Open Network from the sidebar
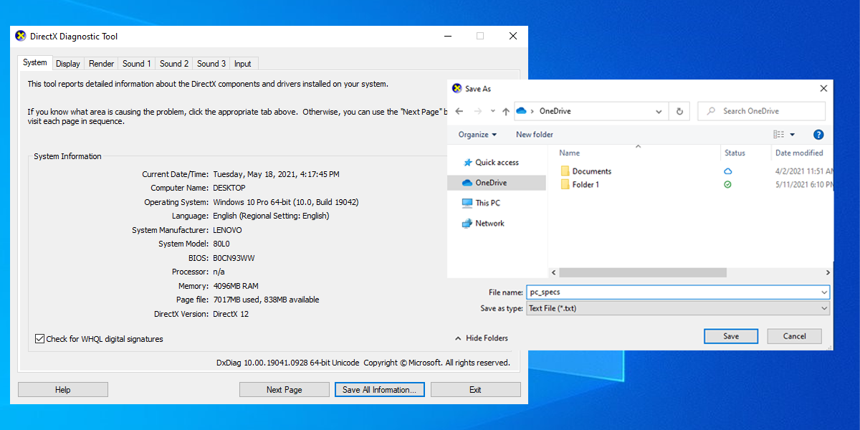This screenshot has height=430, width=860. tap(488, 223)
